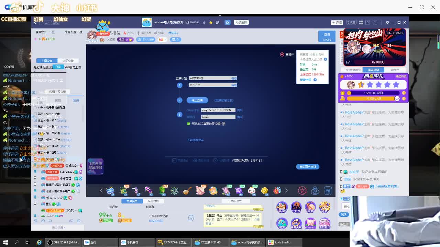Open the 7日贡献榜 tab

click(x=352, y=70)
